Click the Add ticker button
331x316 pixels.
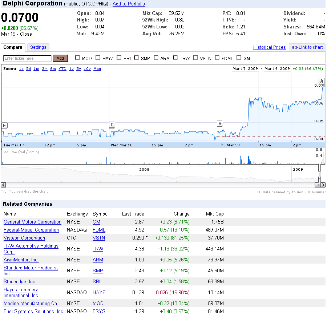60,58
